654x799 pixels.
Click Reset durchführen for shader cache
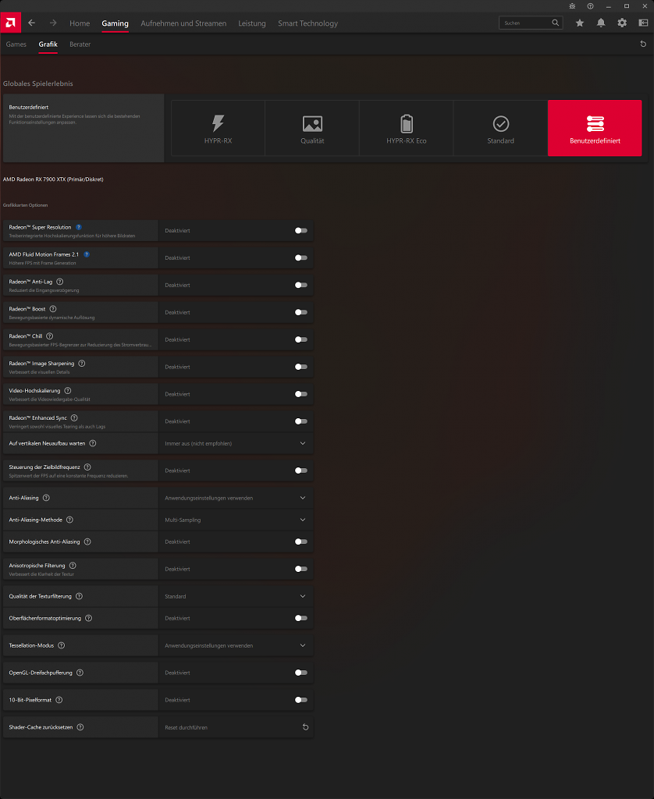coord(186,728)
